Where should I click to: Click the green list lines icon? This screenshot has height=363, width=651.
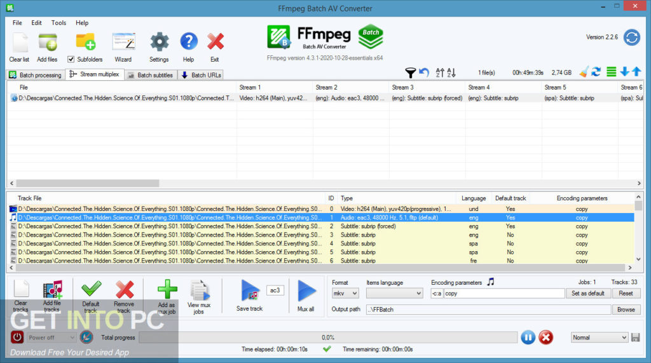click(611, 72)
